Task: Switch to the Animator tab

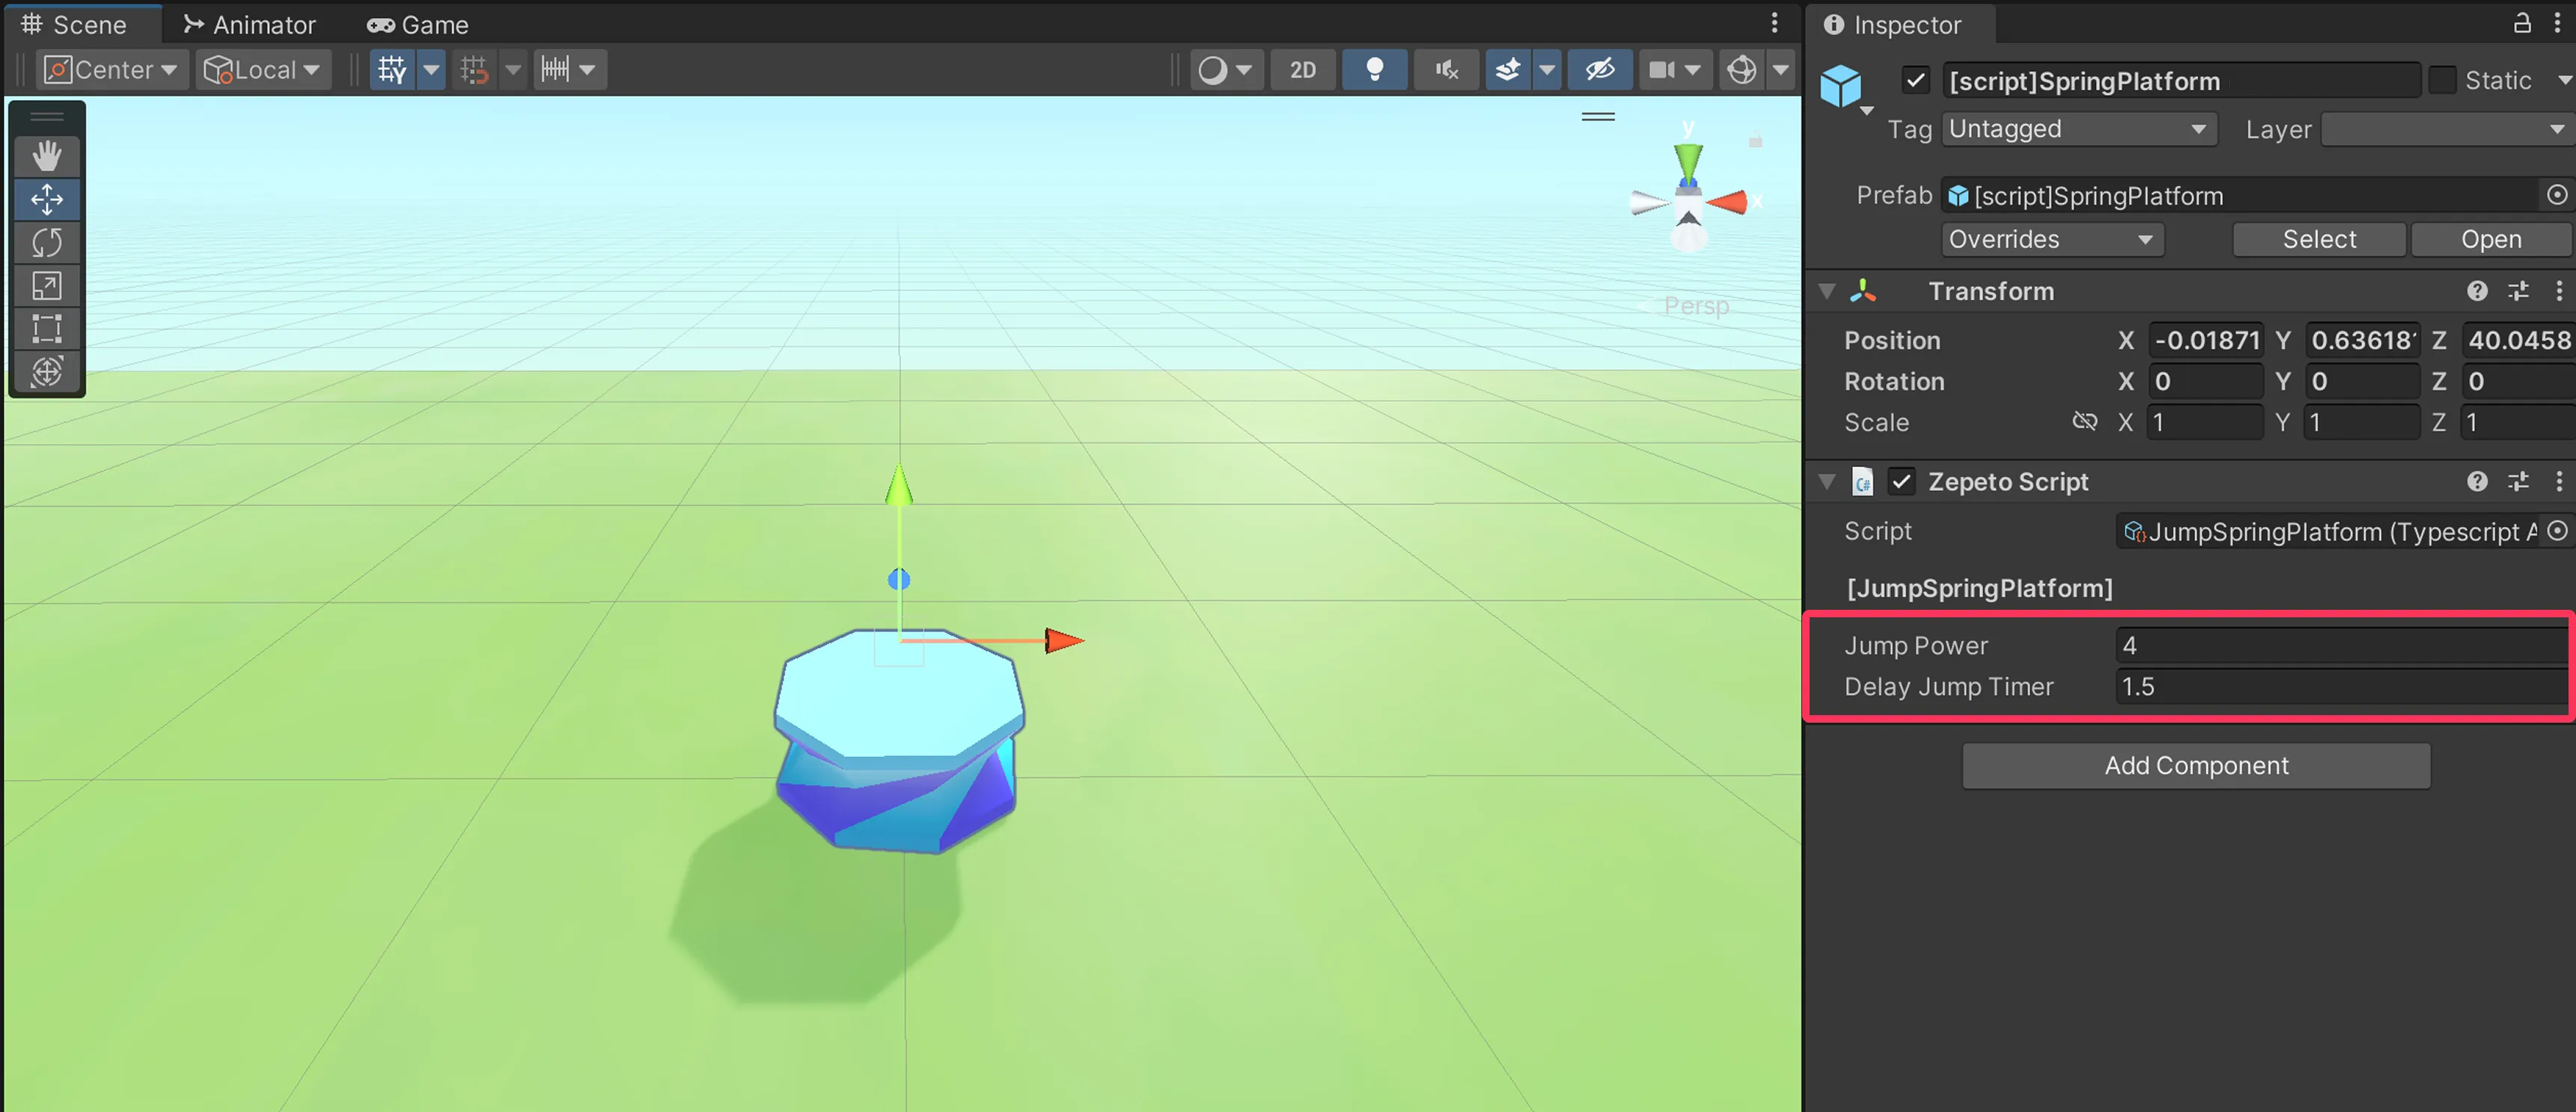Action: coord(249,24)
